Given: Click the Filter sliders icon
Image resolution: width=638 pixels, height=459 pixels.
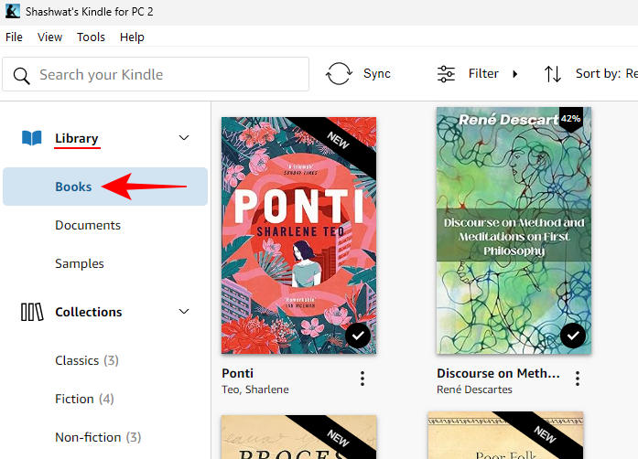Looking at the screenshot, I should (x=446, y=74).
